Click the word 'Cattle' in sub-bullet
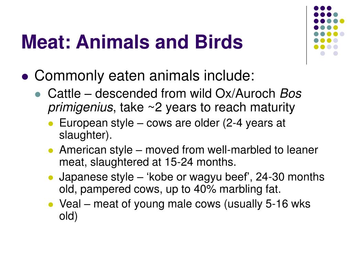Image resolution: width=352 pixels, height=264 pixels. [x=64, y=93]
